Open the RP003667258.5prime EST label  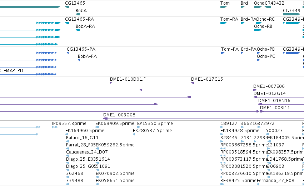[244, 145]
